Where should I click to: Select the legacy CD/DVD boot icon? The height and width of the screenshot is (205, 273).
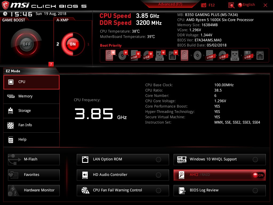coord(198,56)
